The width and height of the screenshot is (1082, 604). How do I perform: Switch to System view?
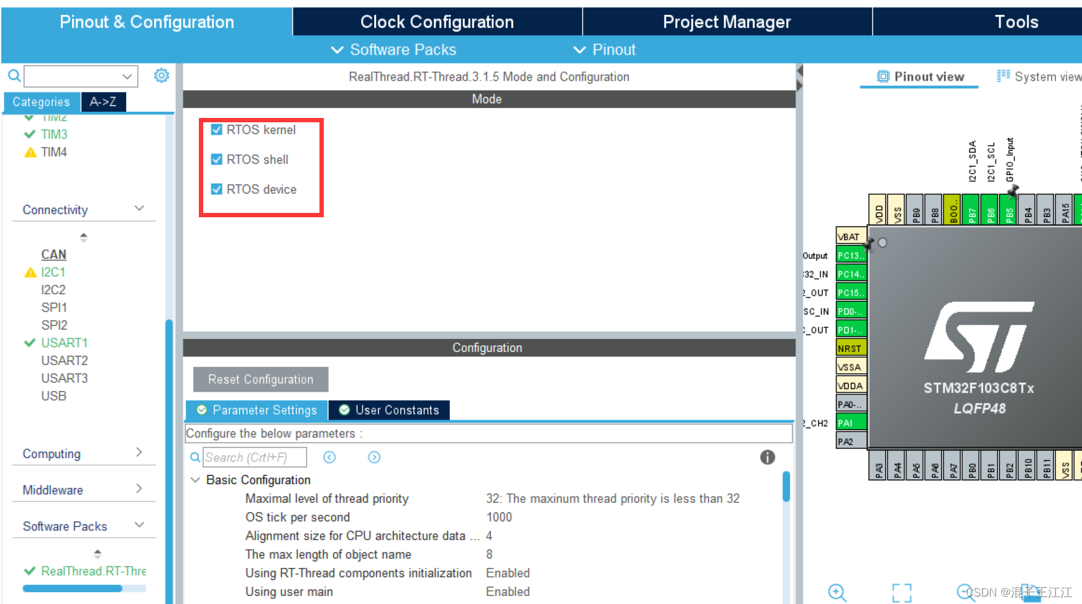pos(1039,76)
